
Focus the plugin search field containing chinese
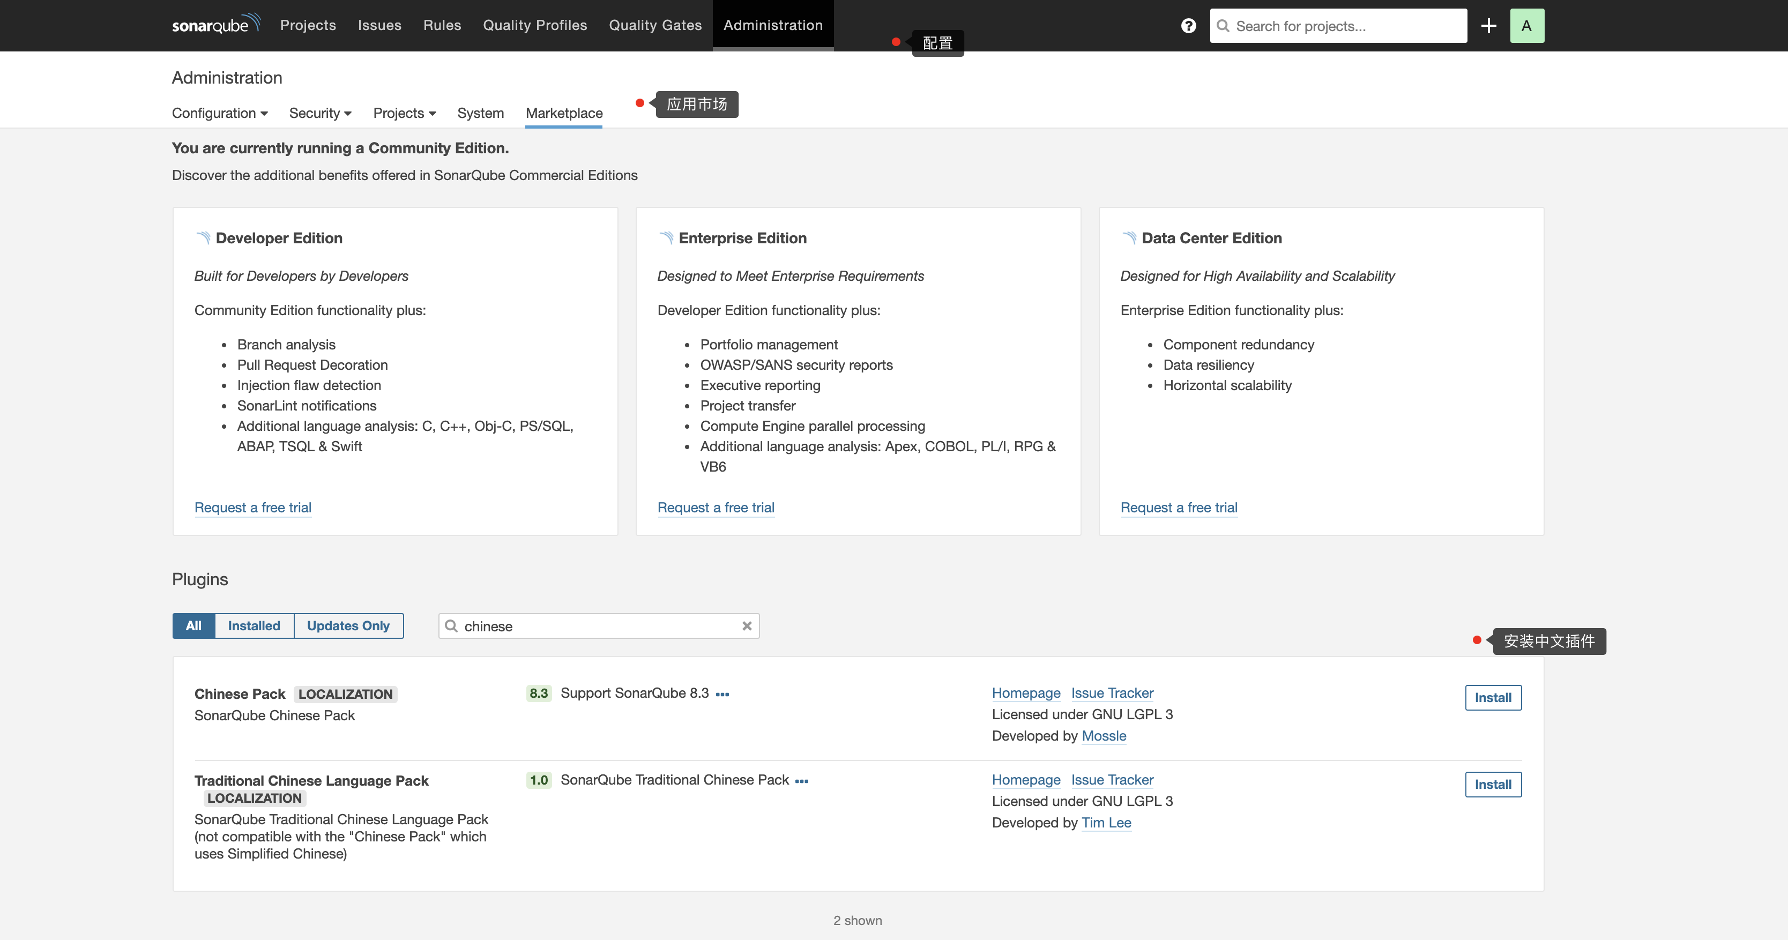click(x=598, y=625)
